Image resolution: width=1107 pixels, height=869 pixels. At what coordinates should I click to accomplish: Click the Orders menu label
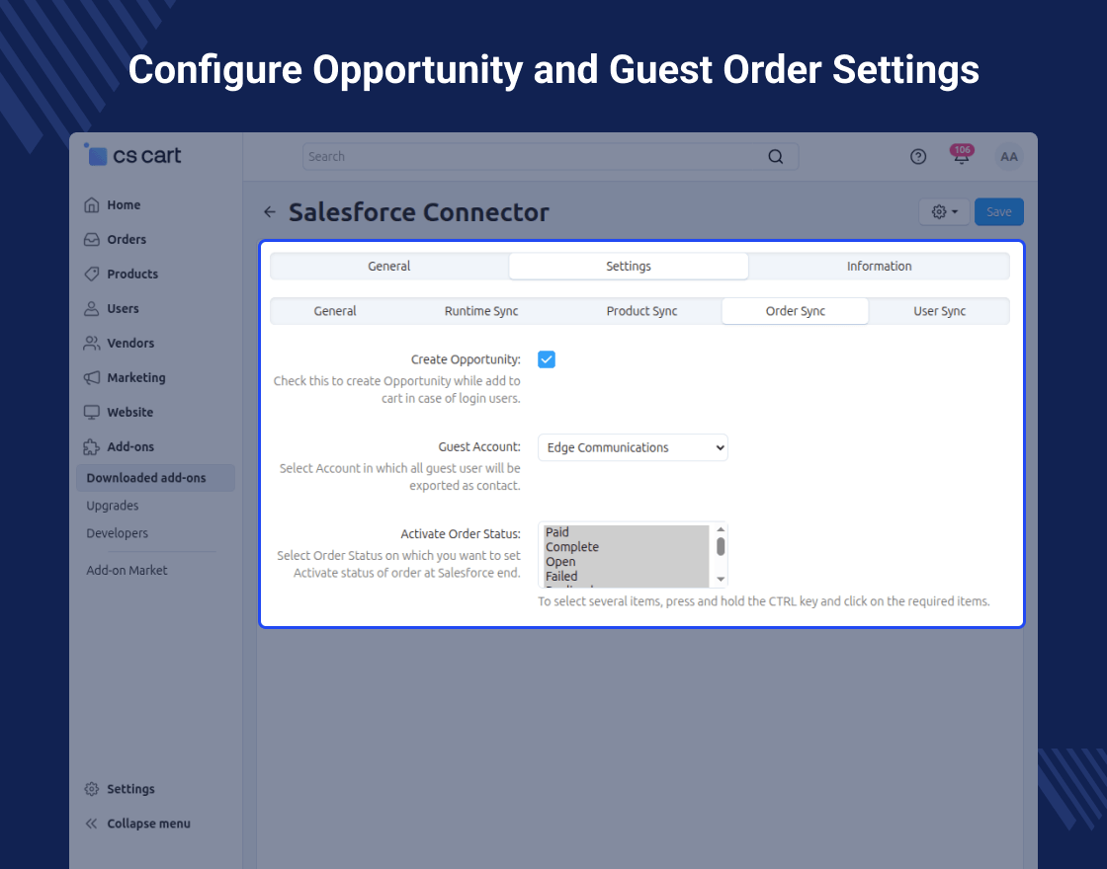[127, 240]
